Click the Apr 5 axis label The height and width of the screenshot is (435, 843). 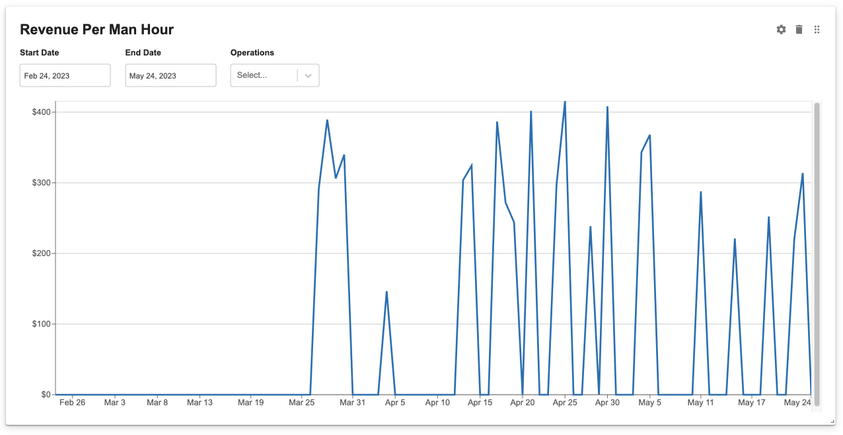(395, 403)
